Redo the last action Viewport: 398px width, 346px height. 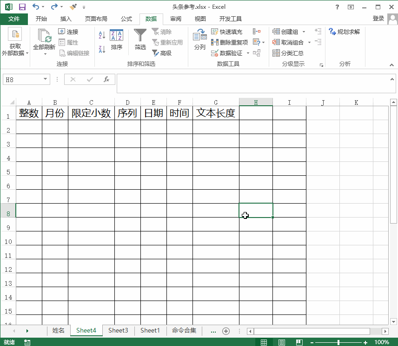click(54, 7)
